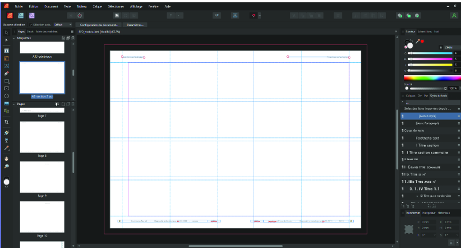Switch to the Calques tab
This screenshot has height=248, width=461.
[410, 96]
